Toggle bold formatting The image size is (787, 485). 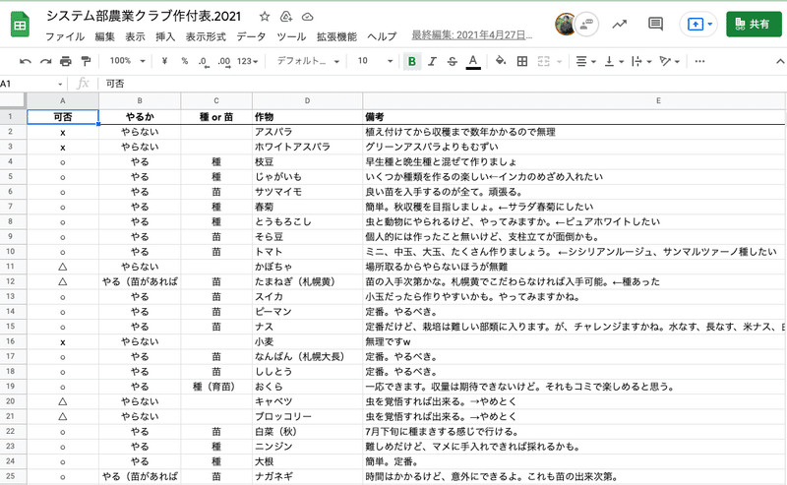412,61
